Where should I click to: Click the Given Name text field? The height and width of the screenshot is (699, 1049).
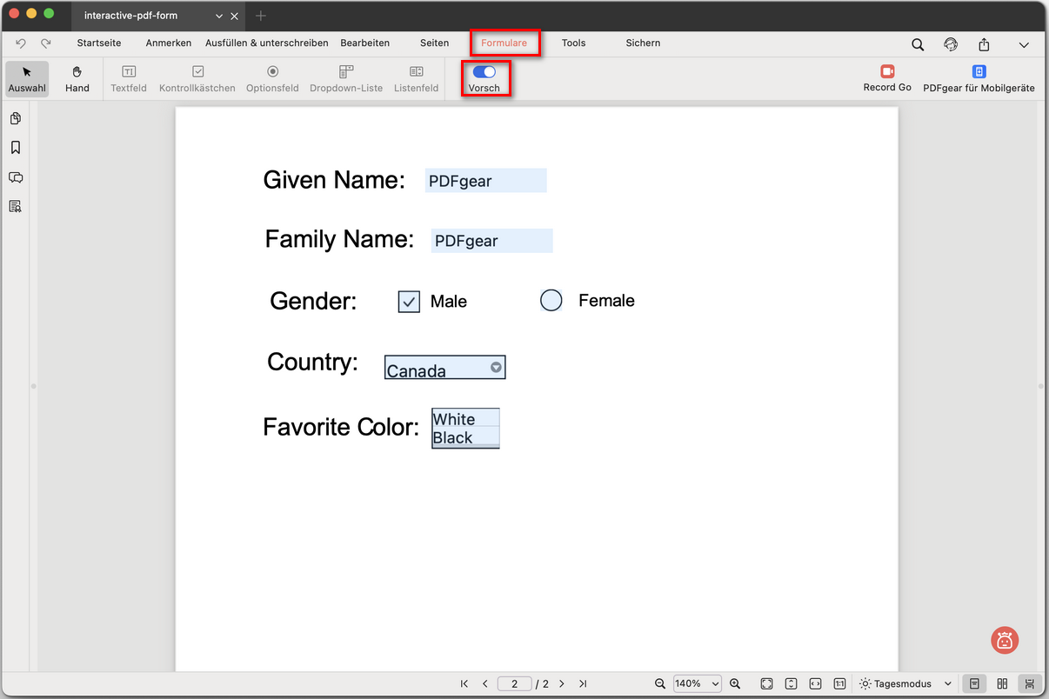[x=485, y=181]
